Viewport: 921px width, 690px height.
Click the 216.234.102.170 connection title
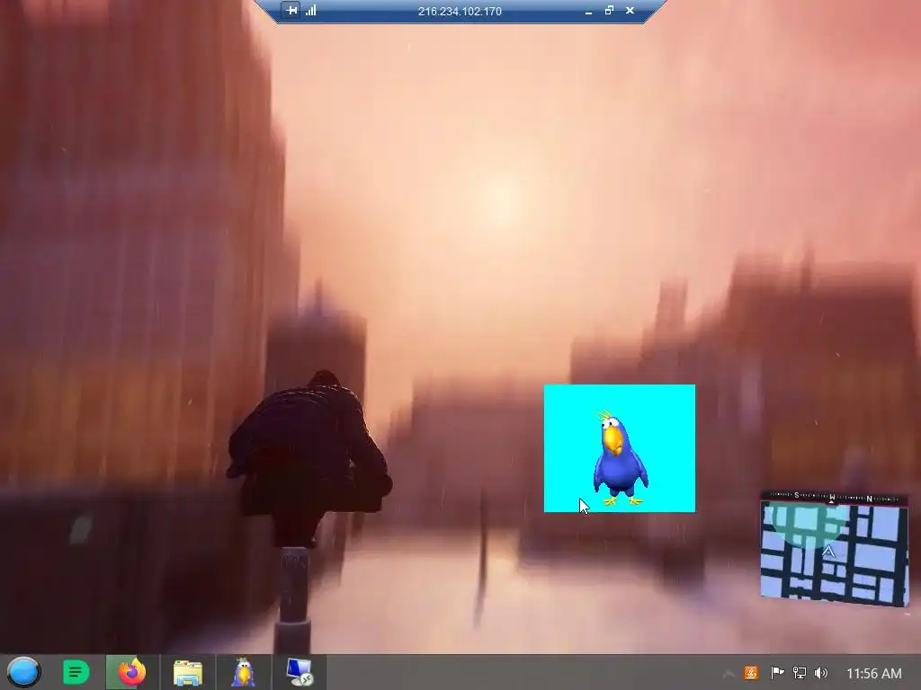click(x=460, y=11)
